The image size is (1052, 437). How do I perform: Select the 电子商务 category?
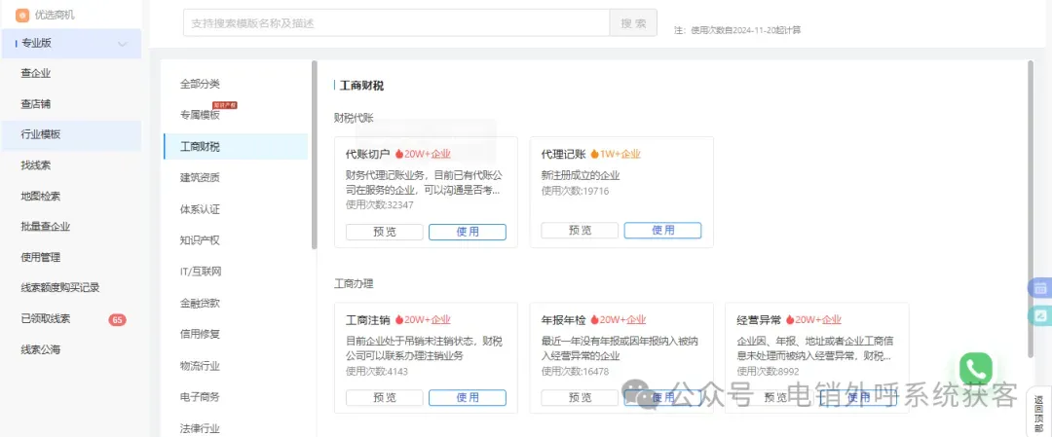point(236,397)
